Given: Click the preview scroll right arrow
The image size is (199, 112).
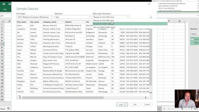Looking at the screenshot, I should coord(146,97).
